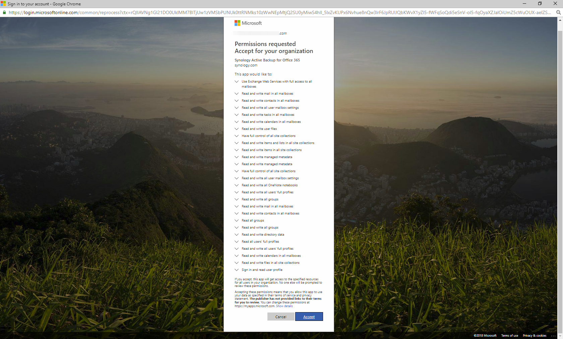Click the secure lock icon in address bar
563x339 pixels.
pyautogui.click(x=4, y=12)
